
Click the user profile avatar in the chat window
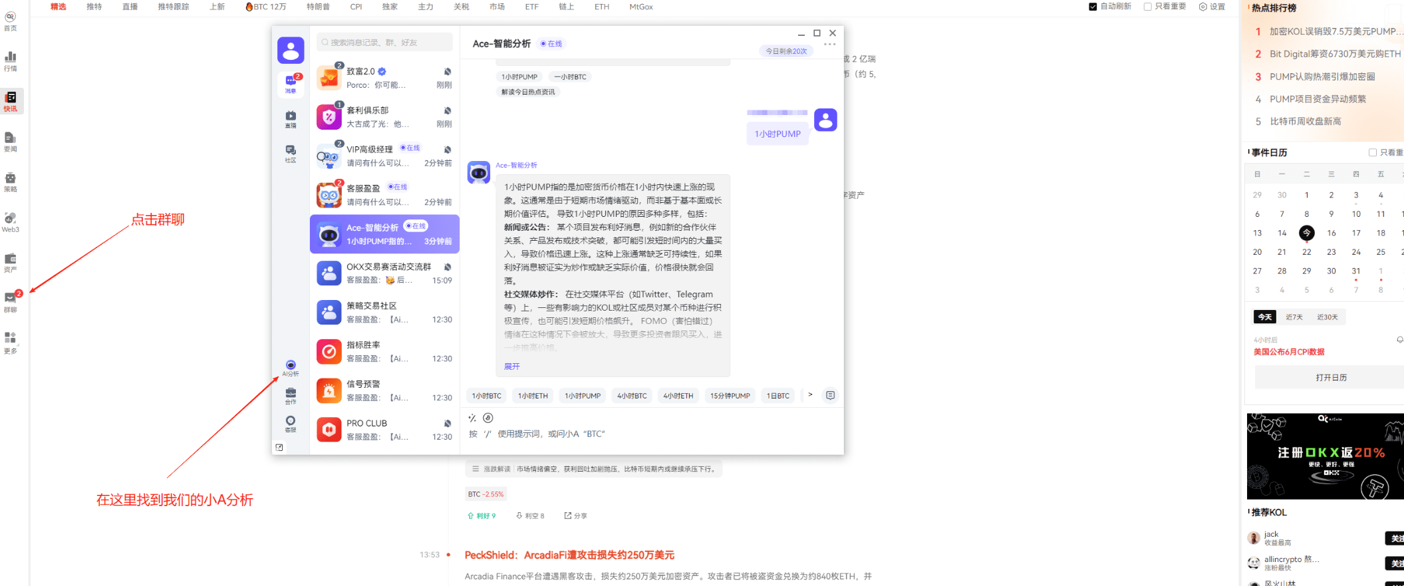tap(291, 51)
